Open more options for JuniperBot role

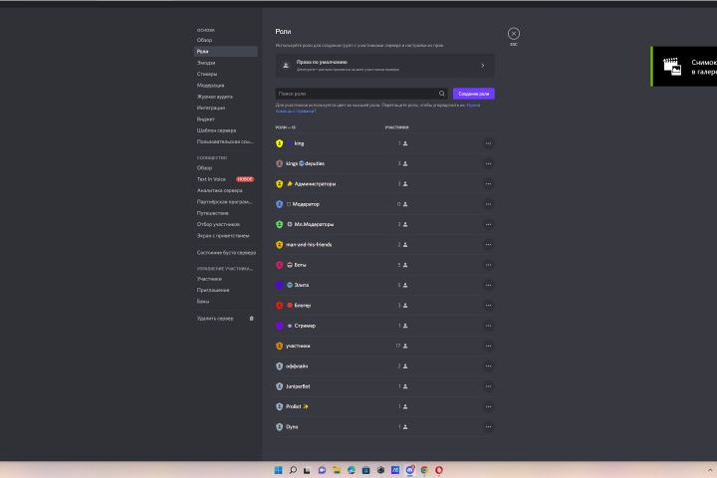point(488,386)
